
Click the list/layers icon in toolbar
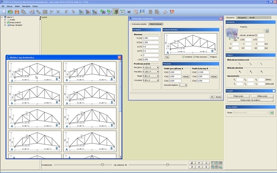[142, 12]
